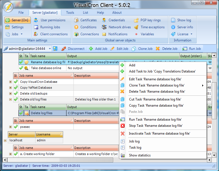
Task: Click the Run Job icon
Action: (x=185, y=49)
